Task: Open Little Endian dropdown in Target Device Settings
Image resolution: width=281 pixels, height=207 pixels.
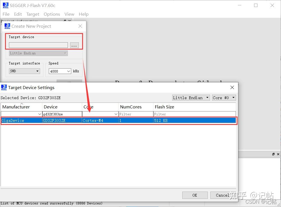Action: tap(191, 98)
